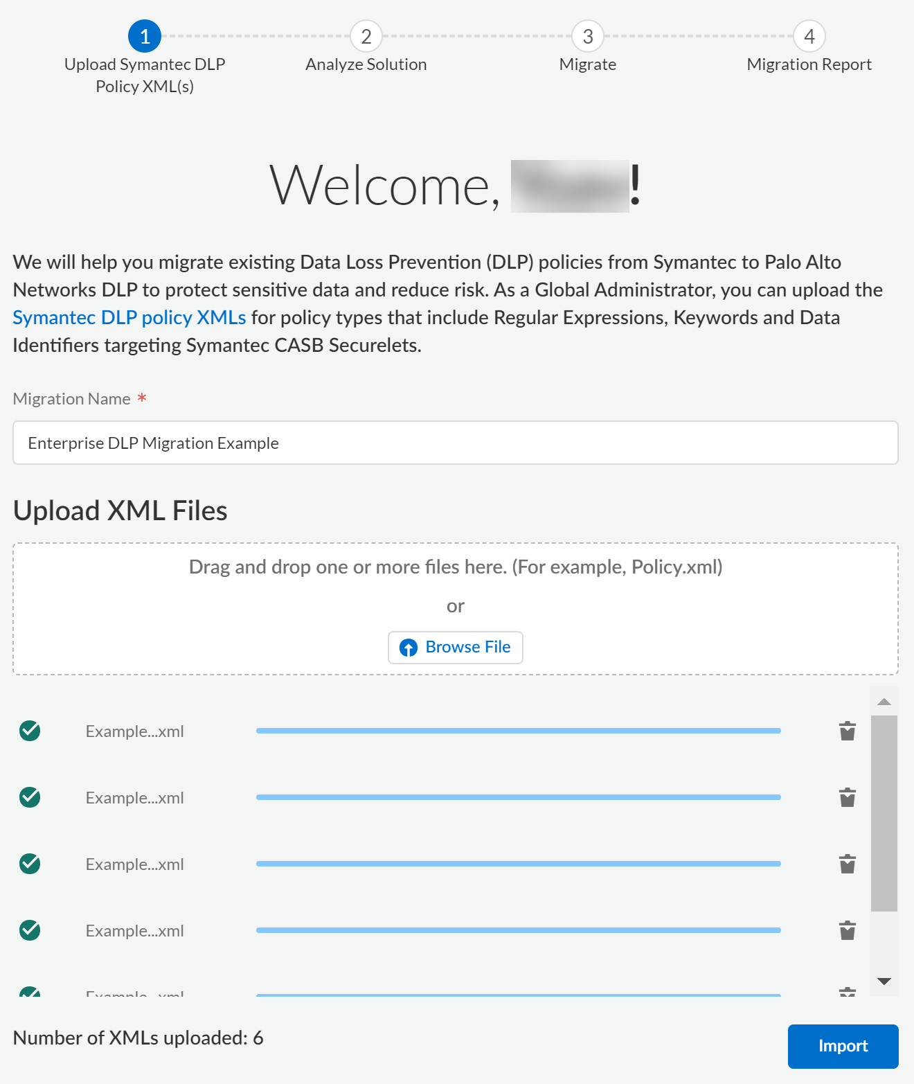
Task: Click the green checkmark of the third uploaded file
Action: tap(30, 864)
